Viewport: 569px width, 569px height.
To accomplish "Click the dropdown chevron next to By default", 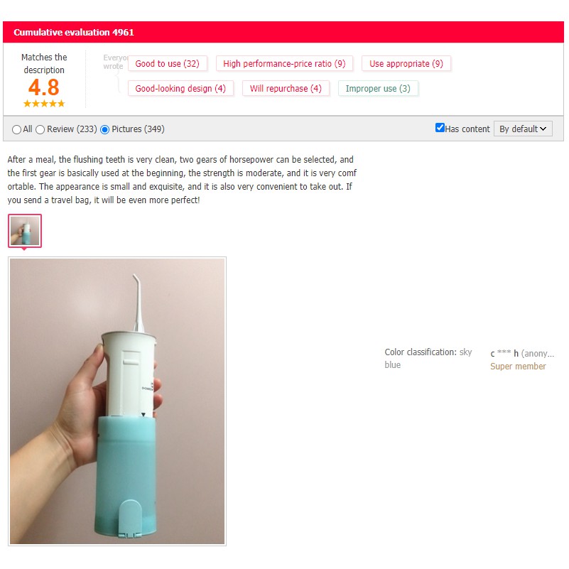I will coord(543,129).
